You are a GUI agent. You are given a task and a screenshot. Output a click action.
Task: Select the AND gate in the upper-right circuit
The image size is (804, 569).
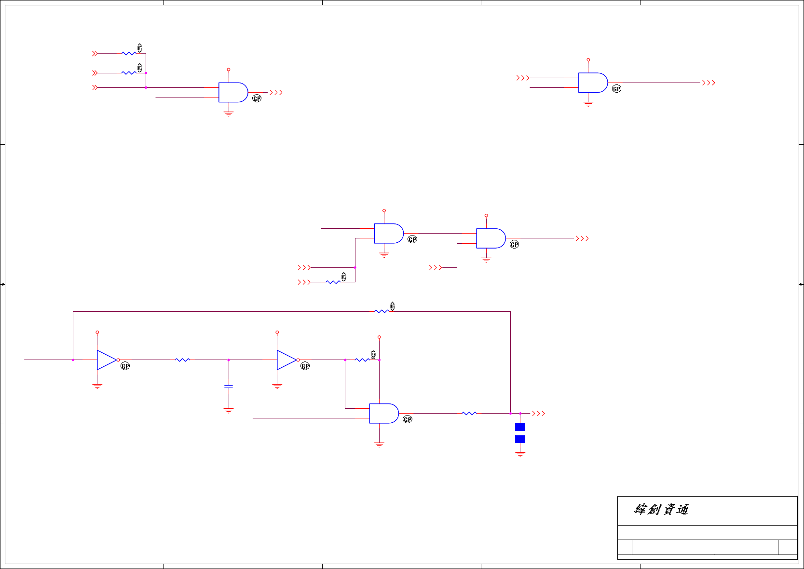(x=593, y=83)
